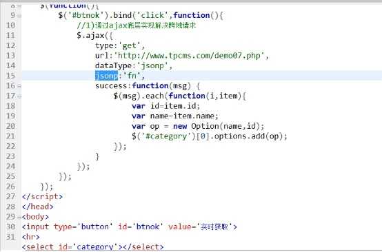This screenshot has height=252, width=382.
Task: Click '$(msg).each' on line 17
Action: [139, 96]
